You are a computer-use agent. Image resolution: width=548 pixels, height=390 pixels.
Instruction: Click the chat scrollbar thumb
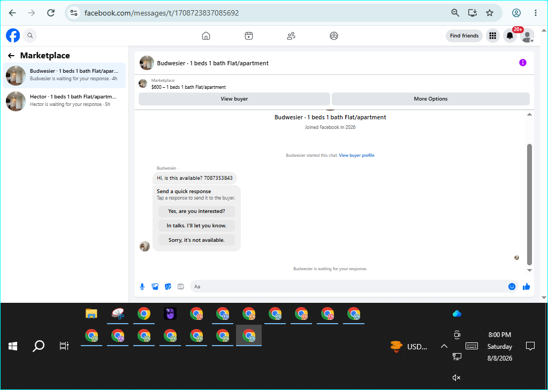529,204
